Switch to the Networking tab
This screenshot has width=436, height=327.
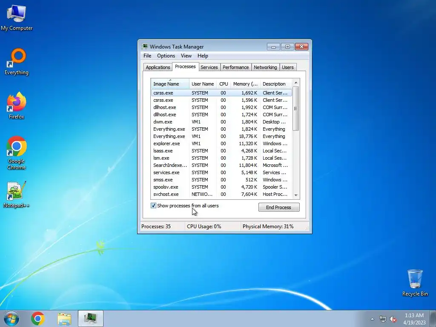coord(265,67)
